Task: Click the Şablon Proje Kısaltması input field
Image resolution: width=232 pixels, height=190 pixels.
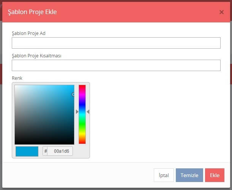Action: coord(116,65)
